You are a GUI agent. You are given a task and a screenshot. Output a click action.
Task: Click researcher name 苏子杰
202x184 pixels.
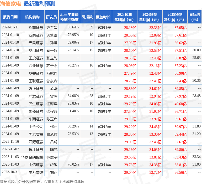pos(52,66)
